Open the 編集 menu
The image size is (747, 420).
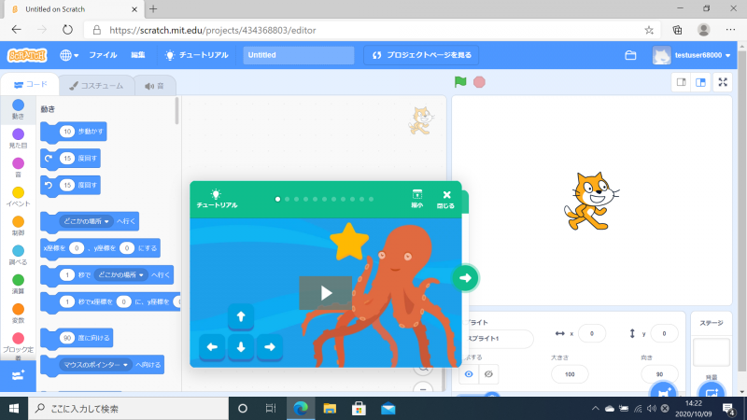pyautogui.click(x=138, y=55)
